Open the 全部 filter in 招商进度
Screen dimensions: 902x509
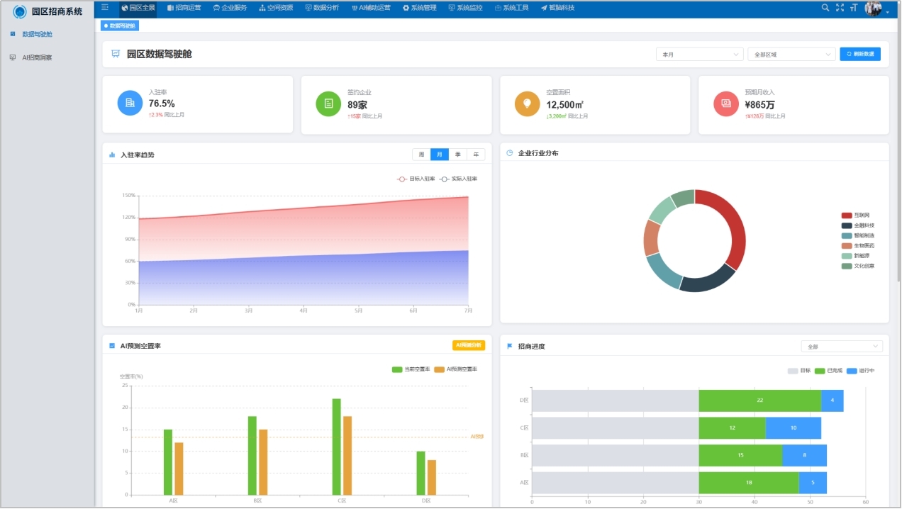pyautogui.click(x=842, y=347)
